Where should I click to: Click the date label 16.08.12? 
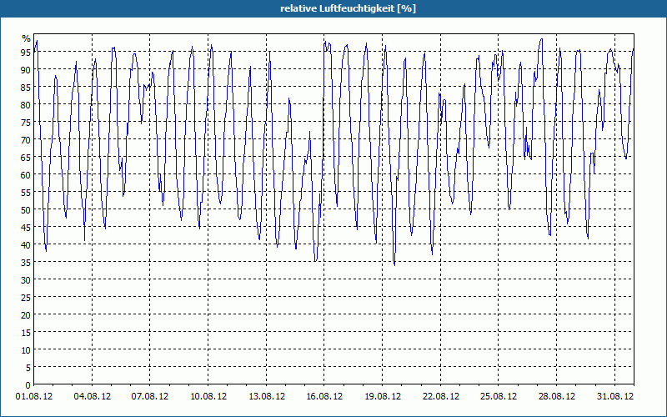[324, 396]
